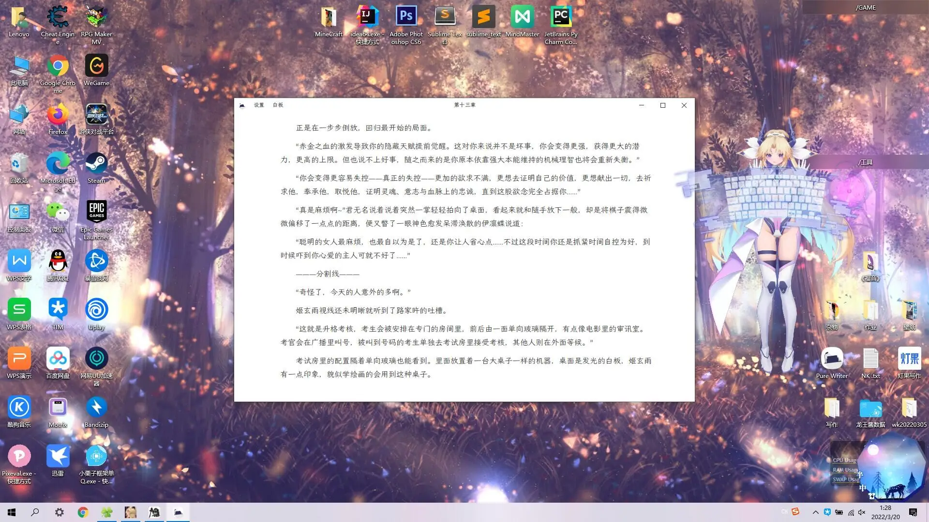Select the Epic Games Launcher icon
Viewport: 929px width, 522px height.
click(x=96, y=219)
